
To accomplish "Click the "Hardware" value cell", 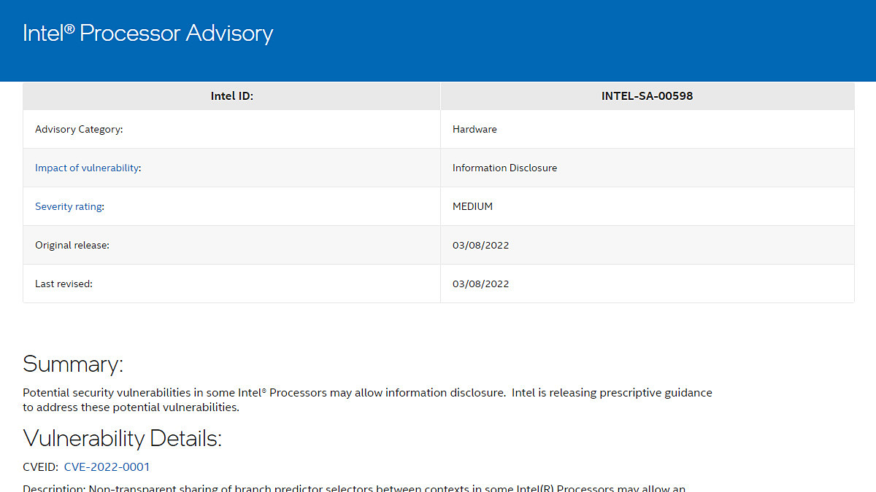I will [x=648, y=129].
